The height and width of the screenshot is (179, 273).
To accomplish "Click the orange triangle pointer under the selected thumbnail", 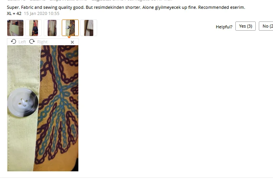I will pos(69,37).
